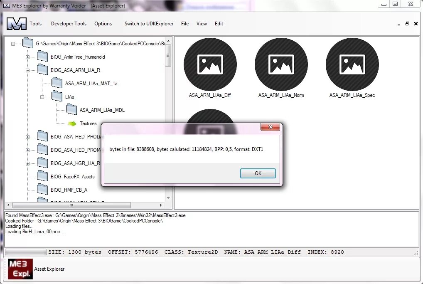Open the Options menu
This screenshot has width=423, height=284.
pyautogui.click(x=103, y=24)
